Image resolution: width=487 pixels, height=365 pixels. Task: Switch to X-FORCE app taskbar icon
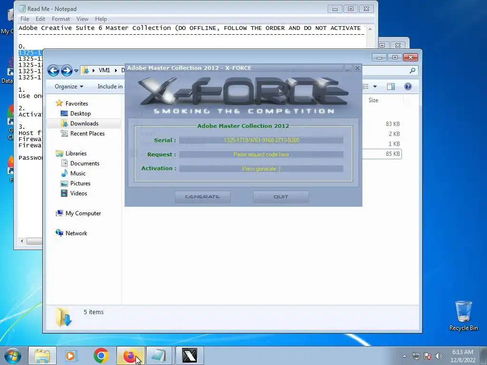click(x=189, y=355)
